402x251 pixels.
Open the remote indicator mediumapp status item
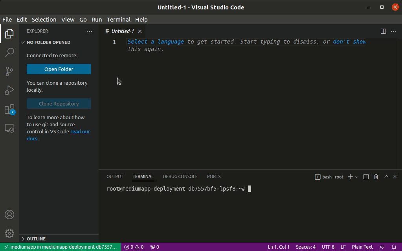60,247
